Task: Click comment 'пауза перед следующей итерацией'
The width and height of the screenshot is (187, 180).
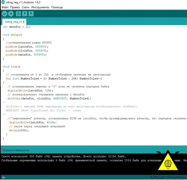Action: click(x=37, y=126)
